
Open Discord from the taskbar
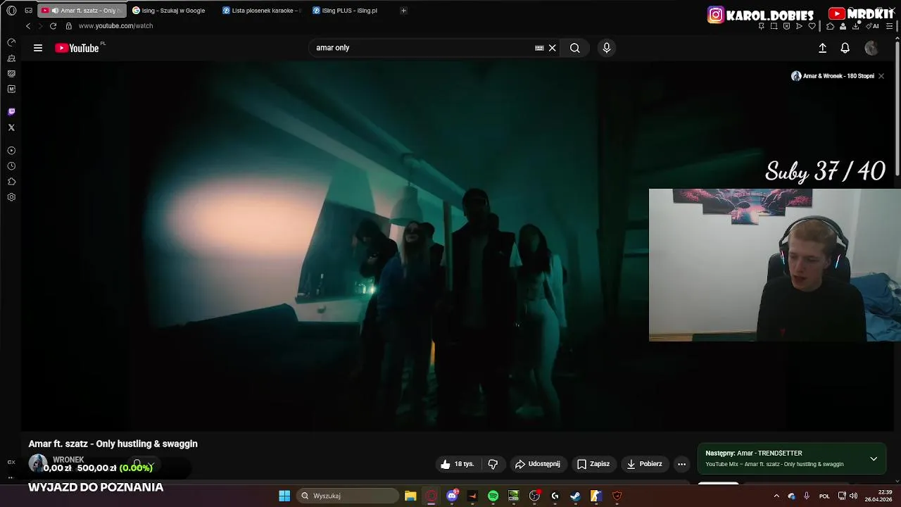click(452, 496)
